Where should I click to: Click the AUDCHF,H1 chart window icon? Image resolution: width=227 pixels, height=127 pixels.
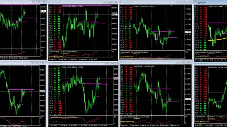point(50,2)
